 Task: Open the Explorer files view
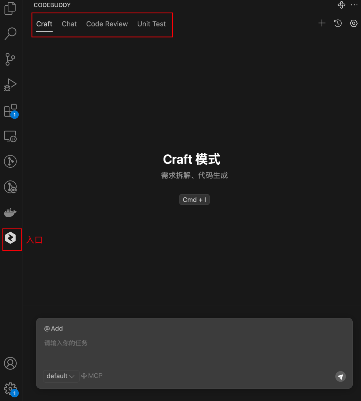10,8
